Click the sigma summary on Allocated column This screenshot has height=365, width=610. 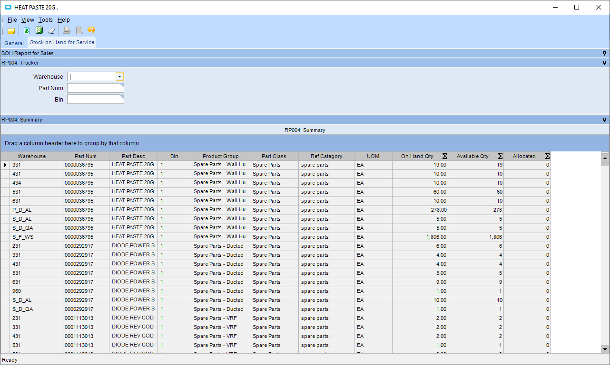point(547,156)
